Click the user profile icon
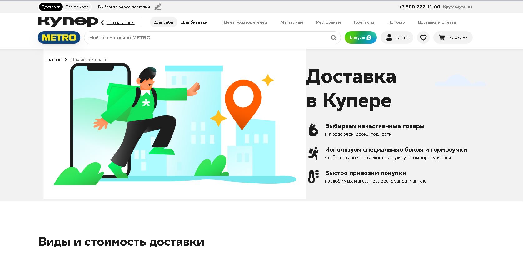The width and height of the screenshot is (523, 259). [x=389, y=37]
